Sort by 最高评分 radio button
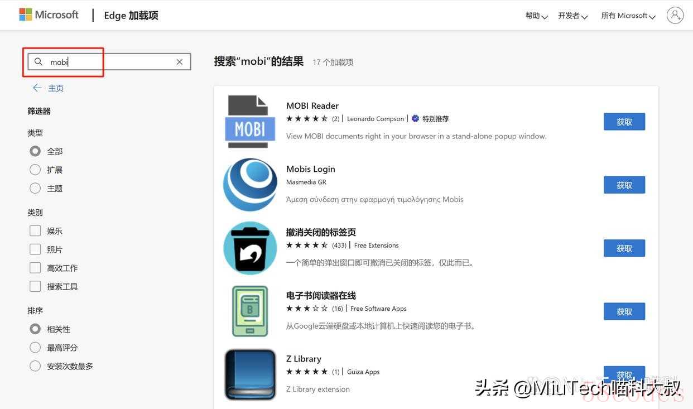Image resolution: width=693 pixels, height=409 pixels. pos(35,348)
